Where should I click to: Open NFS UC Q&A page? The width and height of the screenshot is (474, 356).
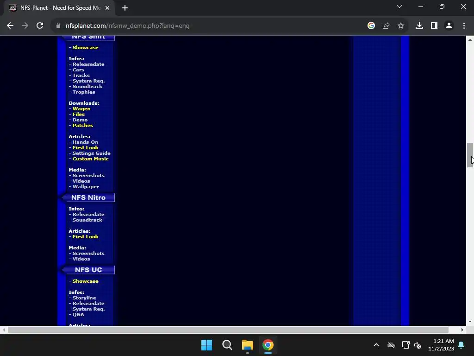pos(78,315)
